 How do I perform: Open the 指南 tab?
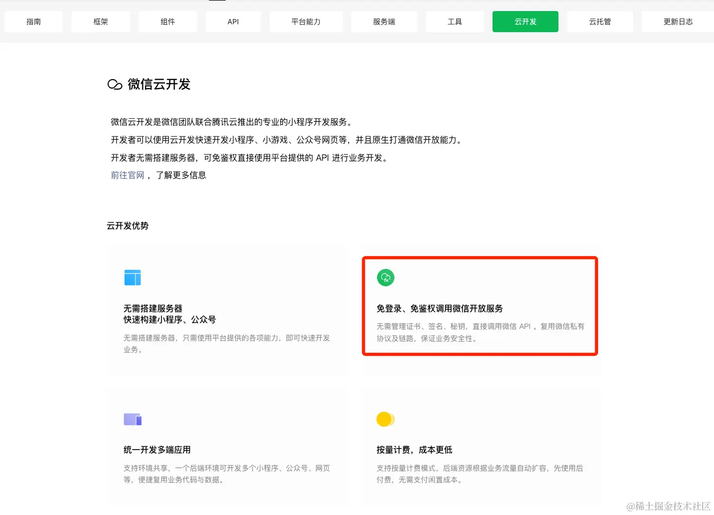click(x=33, y=22)
